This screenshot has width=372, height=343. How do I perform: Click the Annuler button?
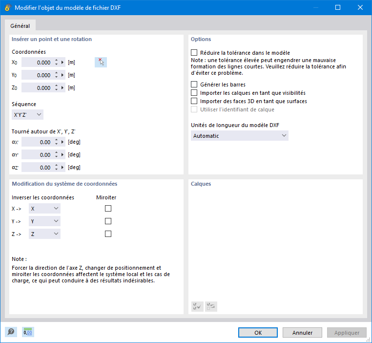(x=302, y=333)
